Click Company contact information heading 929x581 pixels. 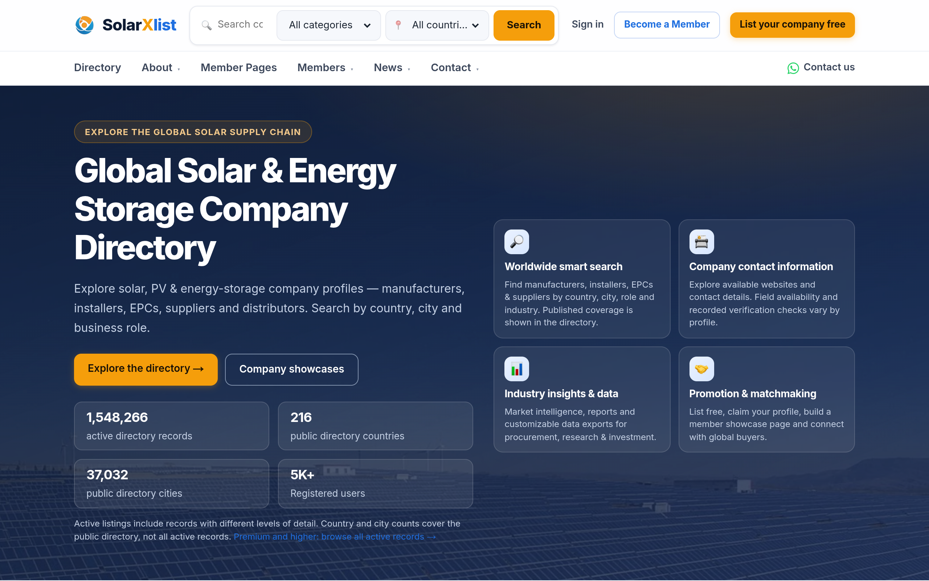pyautogui.click(x=761, y=267)
